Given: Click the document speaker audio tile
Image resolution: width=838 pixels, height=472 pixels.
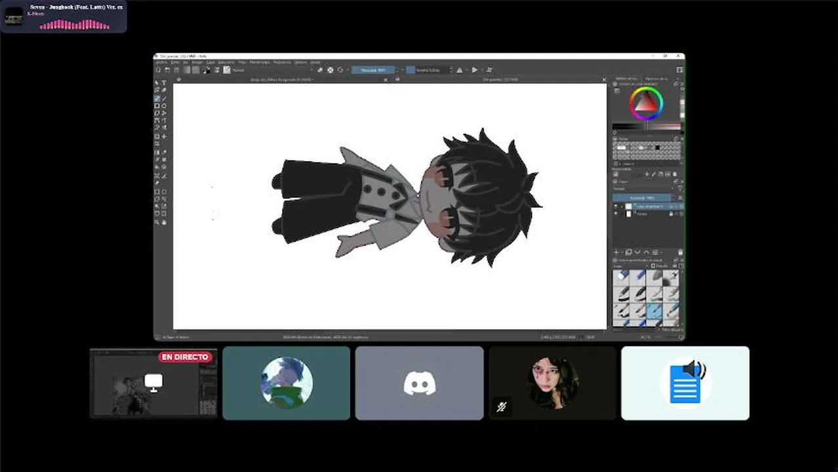Looking at the screenshot, I should [x=685, y=383].
